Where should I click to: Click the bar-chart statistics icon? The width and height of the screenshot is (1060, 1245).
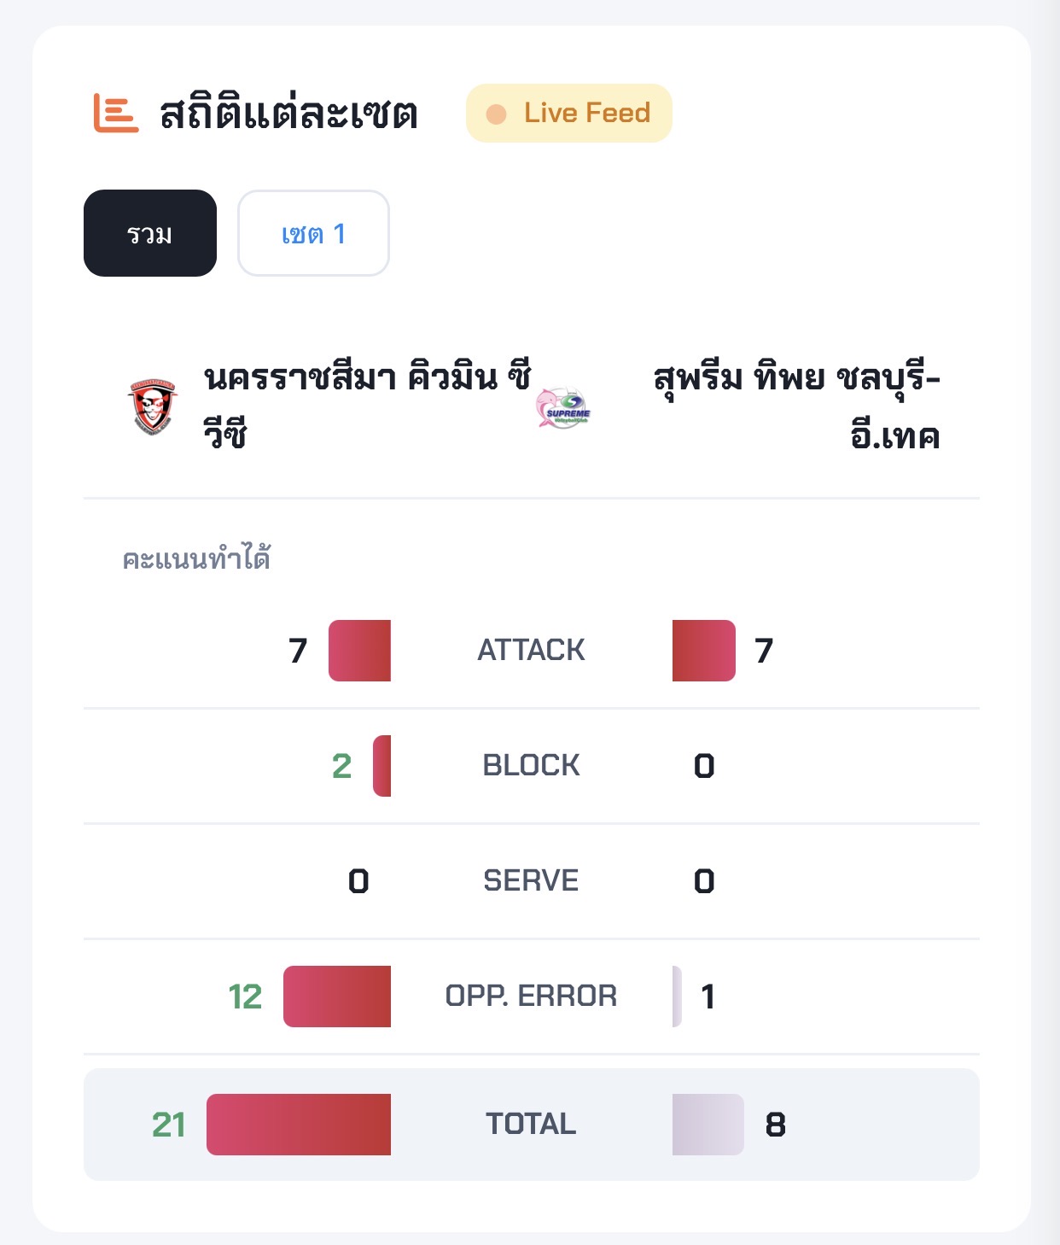point(115,114)
